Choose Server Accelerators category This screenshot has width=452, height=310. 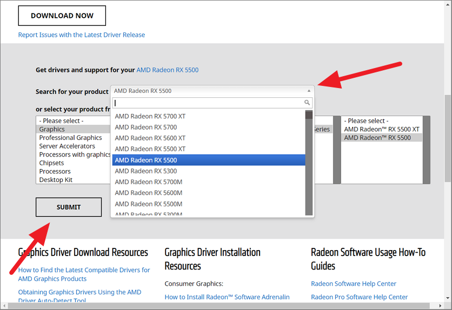coord(67,146)
